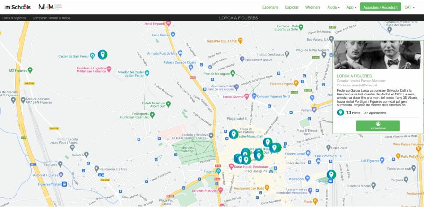
Task: Expand the Ajuda dropdown menu
Action: pos(334,7)
